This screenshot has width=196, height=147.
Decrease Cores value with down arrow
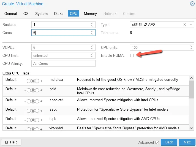pos(92,34)
